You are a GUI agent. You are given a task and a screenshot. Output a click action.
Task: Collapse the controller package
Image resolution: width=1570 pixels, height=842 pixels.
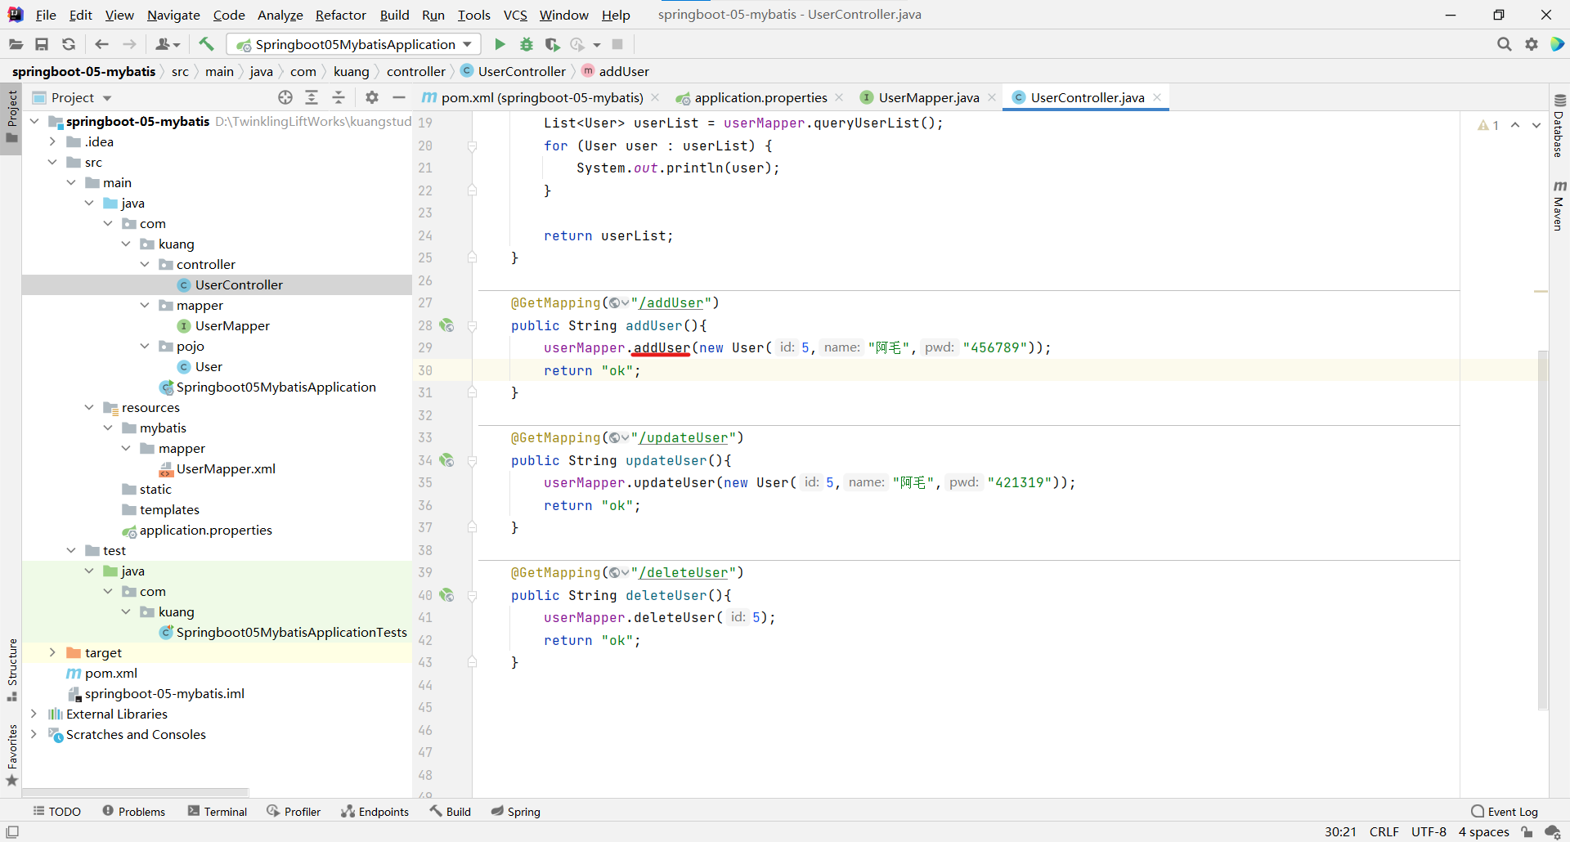[x=145, y=264]
